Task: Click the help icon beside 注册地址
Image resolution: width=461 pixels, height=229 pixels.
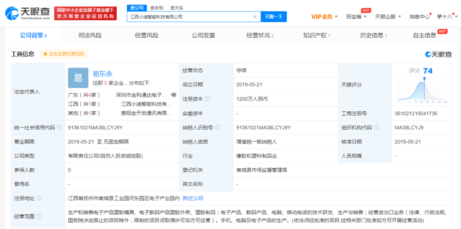Action: point(39,198)
